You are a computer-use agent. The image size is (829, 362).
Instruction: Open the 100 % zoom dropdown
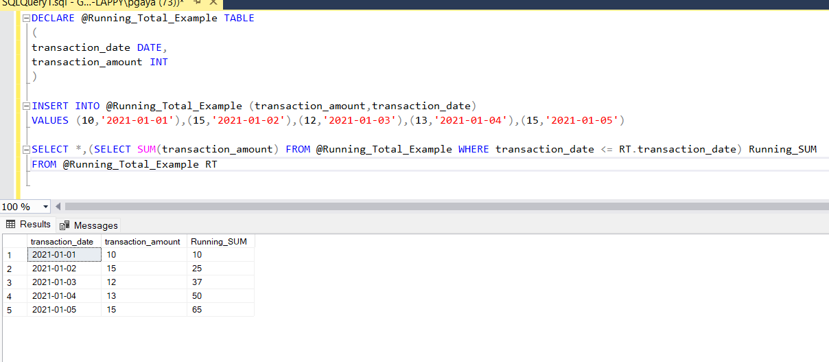tap(46, 207)
